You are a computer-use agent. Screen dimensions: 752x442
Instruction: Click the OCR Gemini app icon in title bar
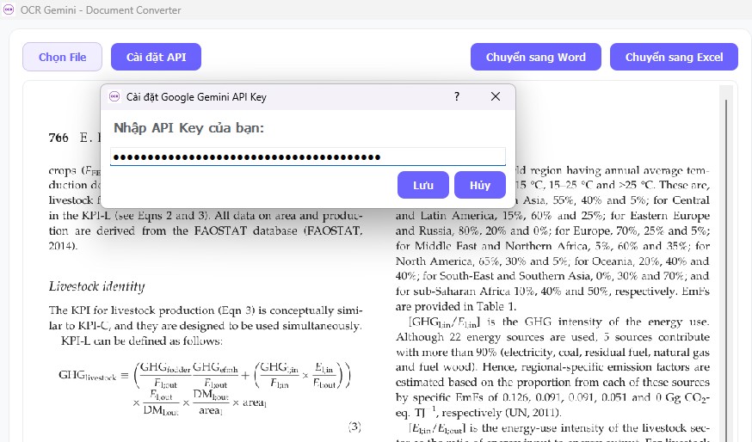pos(10,10)
